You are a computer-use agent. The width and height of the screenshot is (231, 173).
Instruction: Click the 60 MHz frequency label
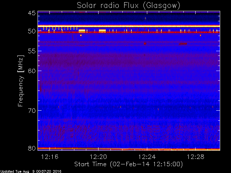coord(32,71)
